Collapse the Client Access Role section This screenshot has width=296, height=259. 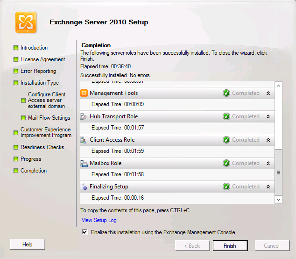coord(268,140)
